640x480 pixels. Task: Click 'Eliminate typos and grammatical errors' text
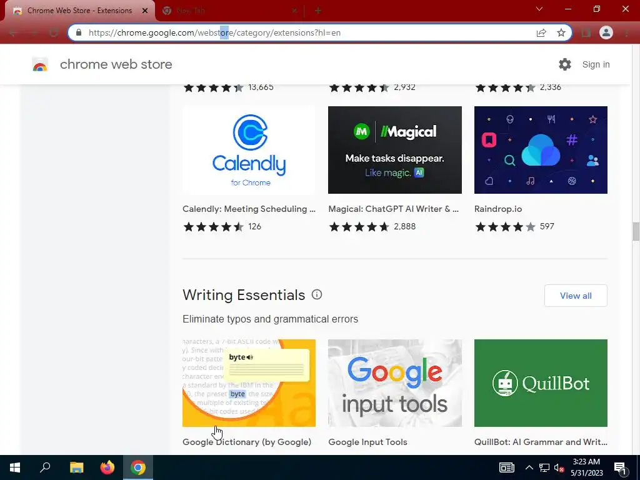pyautogui.click(x=270, y=319)
